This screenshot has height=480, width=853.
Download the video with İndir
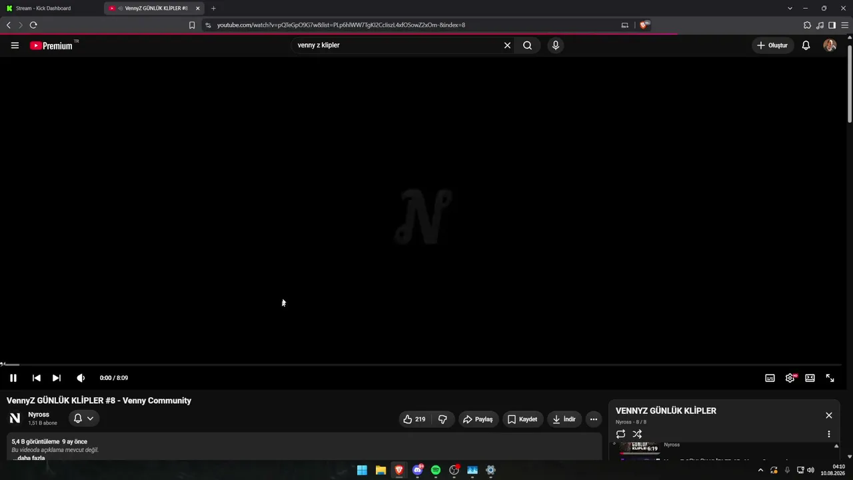click(x=564, y=419)
